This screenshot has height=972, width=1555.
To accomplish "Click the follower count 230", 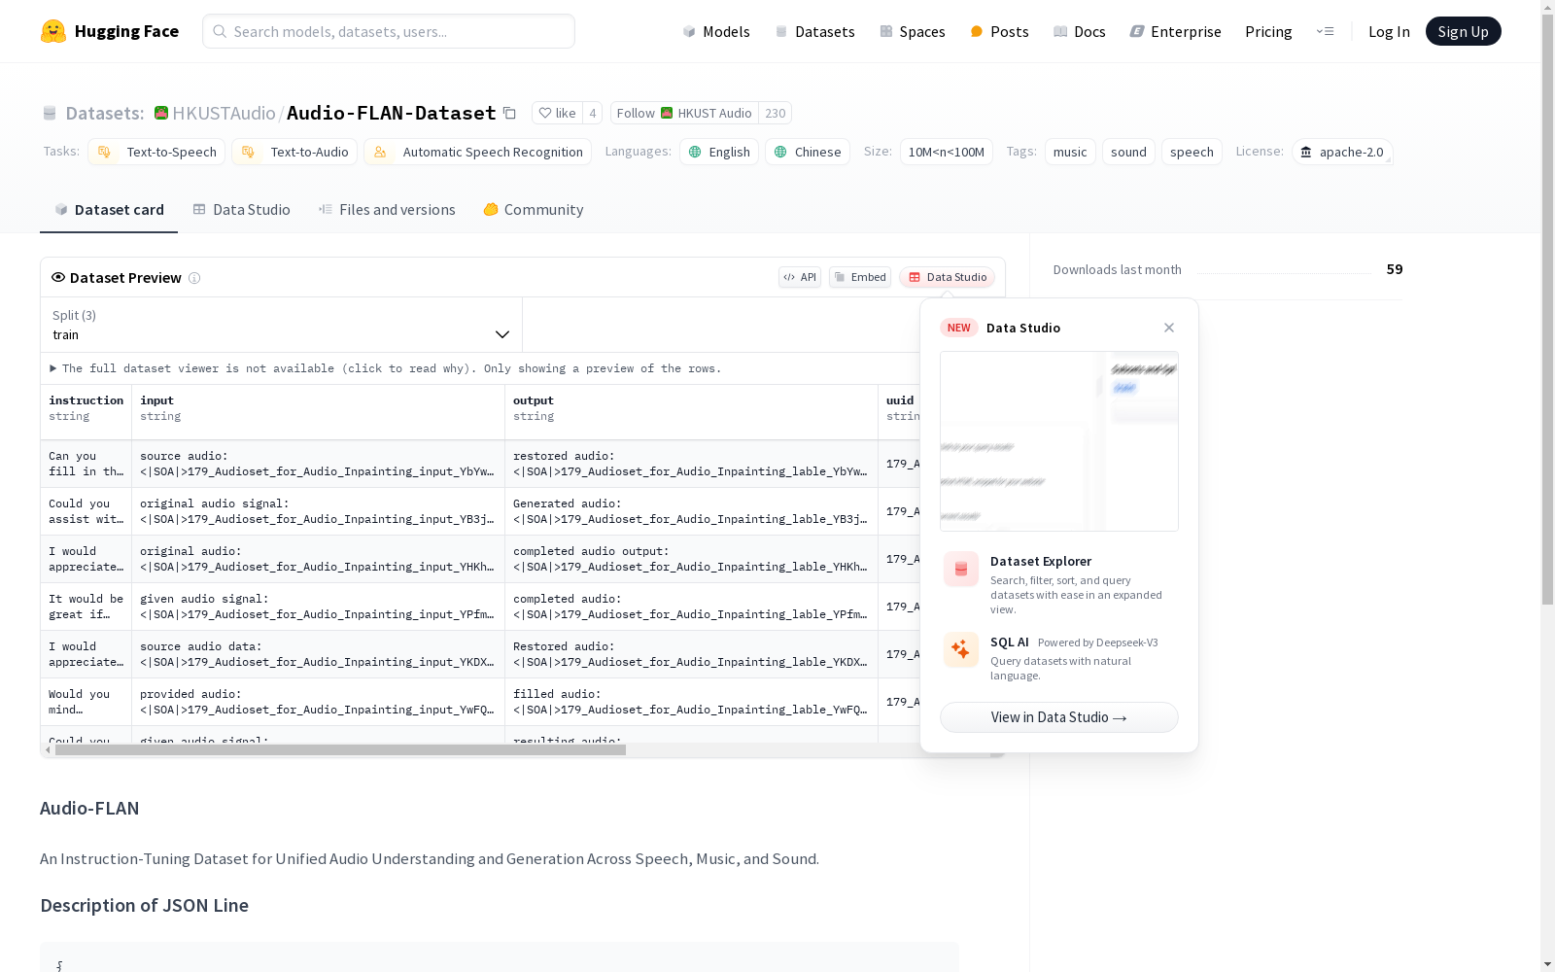I will pyautogui.click(x=775, y=113).
